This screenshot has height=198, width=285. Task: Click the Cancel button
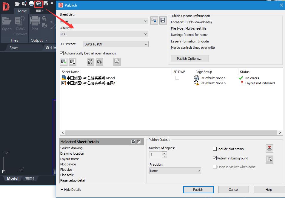tap(234, 190)
